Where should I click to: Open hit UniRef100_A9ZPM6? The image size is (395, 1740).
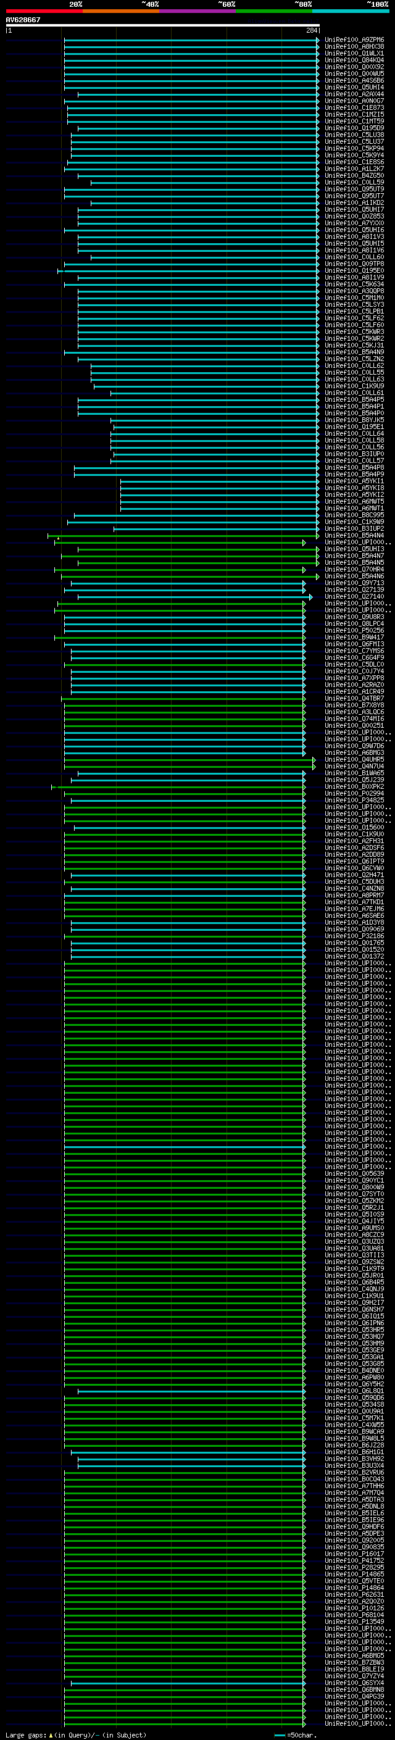coord(354,40)
